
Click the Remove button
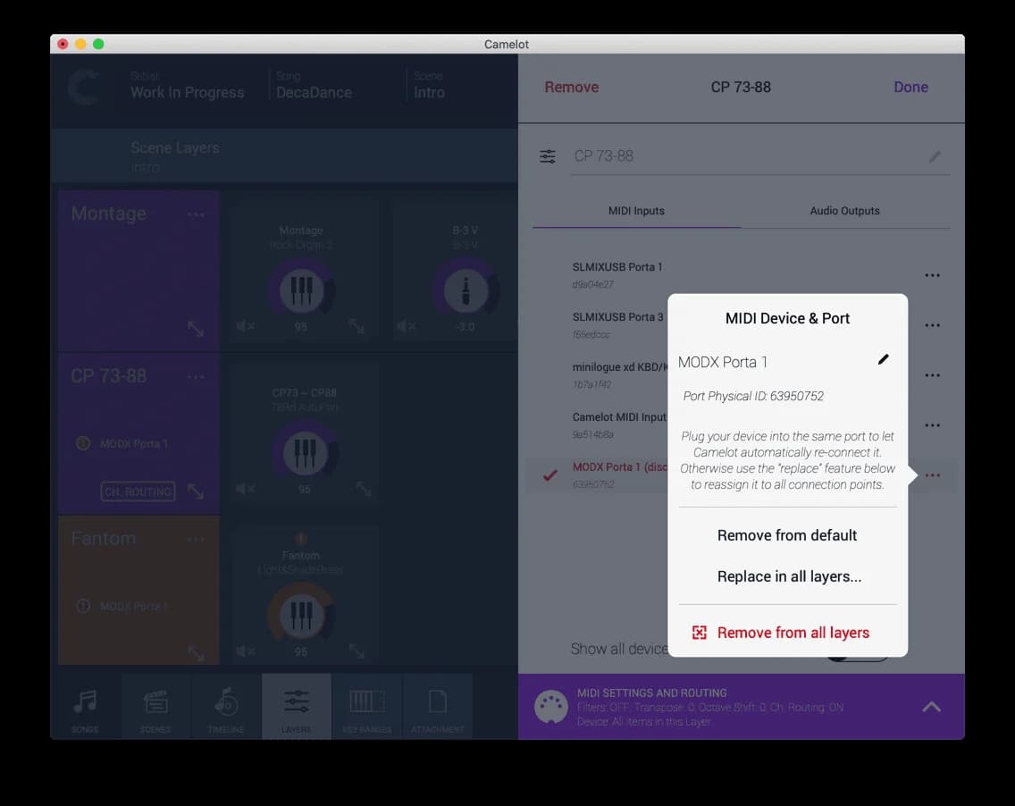(x=571, y=87)
